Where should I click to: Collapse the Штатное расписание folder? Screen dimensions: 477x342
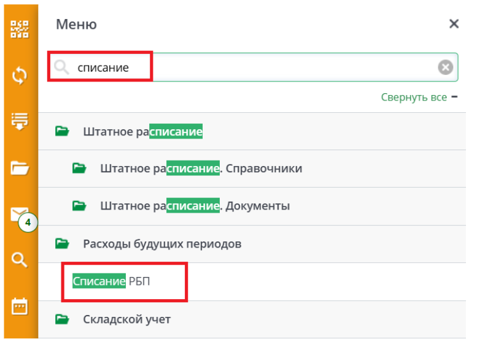click(142, 131)
